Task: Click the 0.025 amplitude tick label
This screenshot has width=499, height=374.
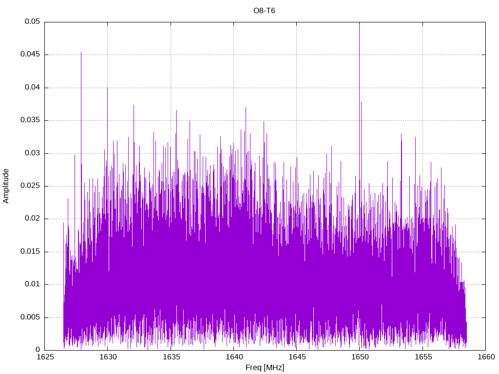Action: [x=30, y=186]
